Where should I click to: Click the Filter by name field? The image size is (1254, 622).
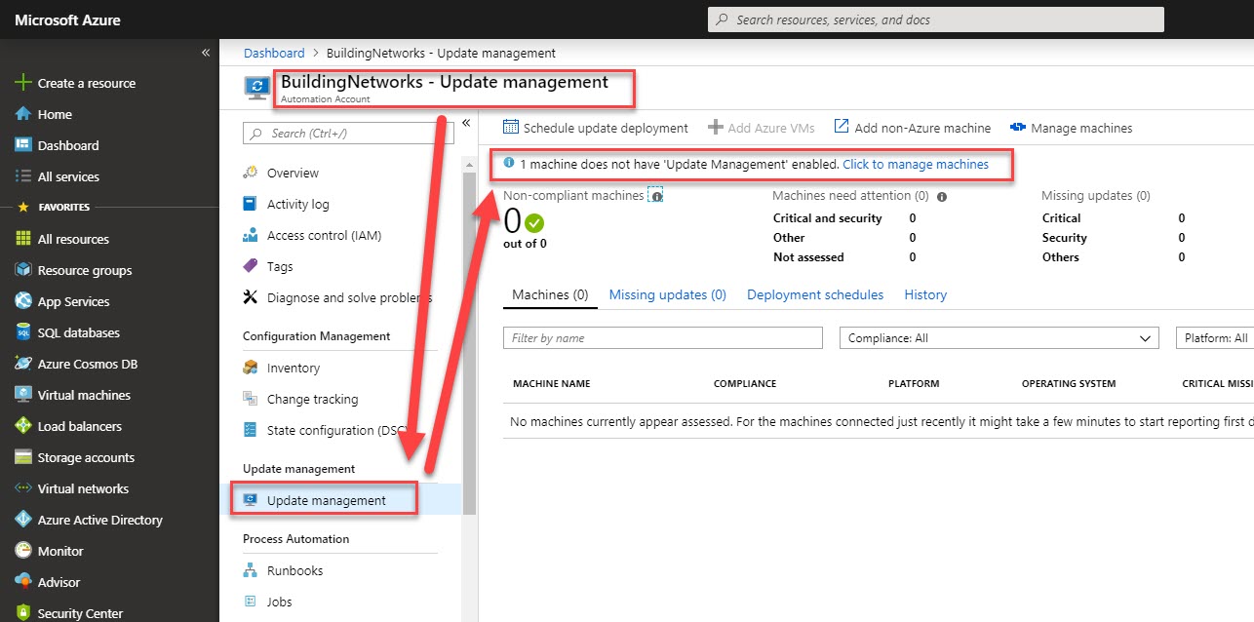663,338
